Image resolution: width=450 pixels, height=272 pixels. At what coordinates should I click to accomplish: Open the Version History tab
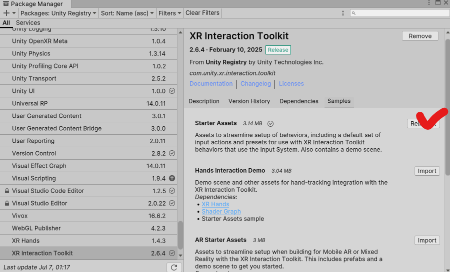(x=249, y=101)
